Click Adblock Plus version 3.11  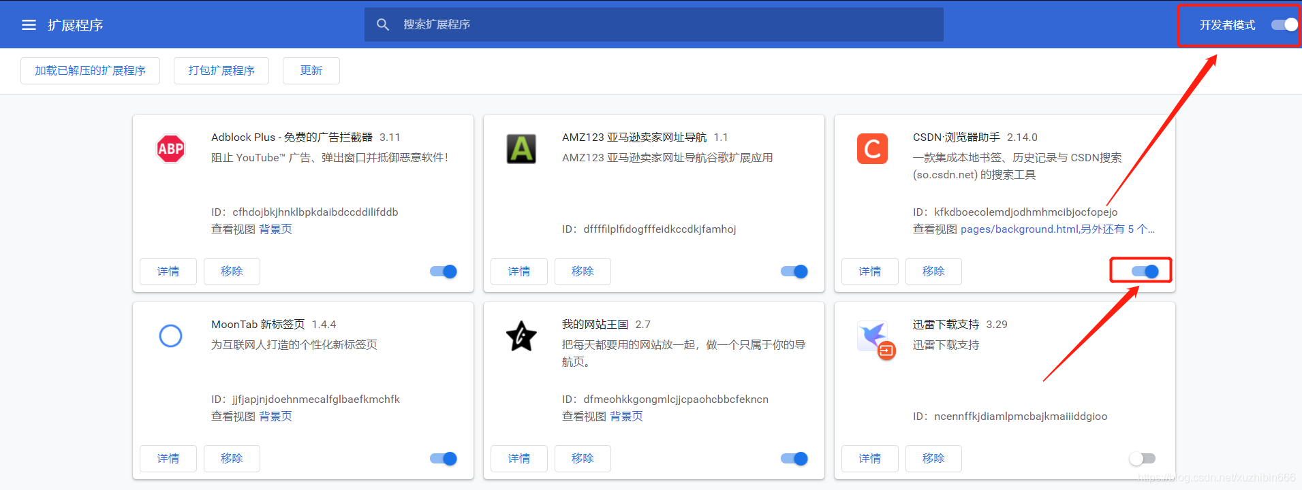pos(390,137)
